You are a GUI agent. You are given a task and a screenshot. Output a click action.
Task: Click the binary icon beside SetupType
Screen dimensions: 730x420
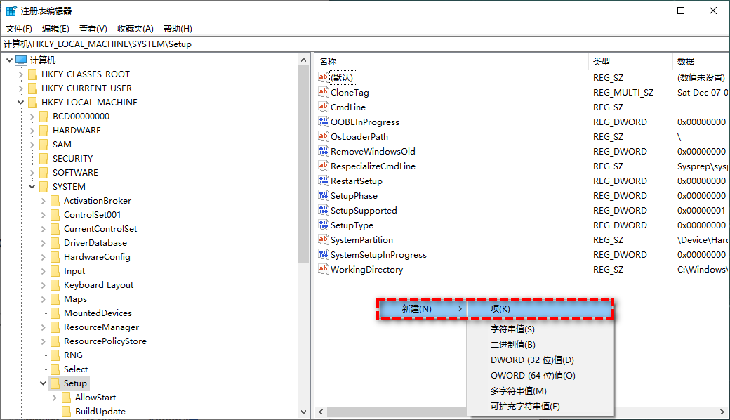(324, 225)
